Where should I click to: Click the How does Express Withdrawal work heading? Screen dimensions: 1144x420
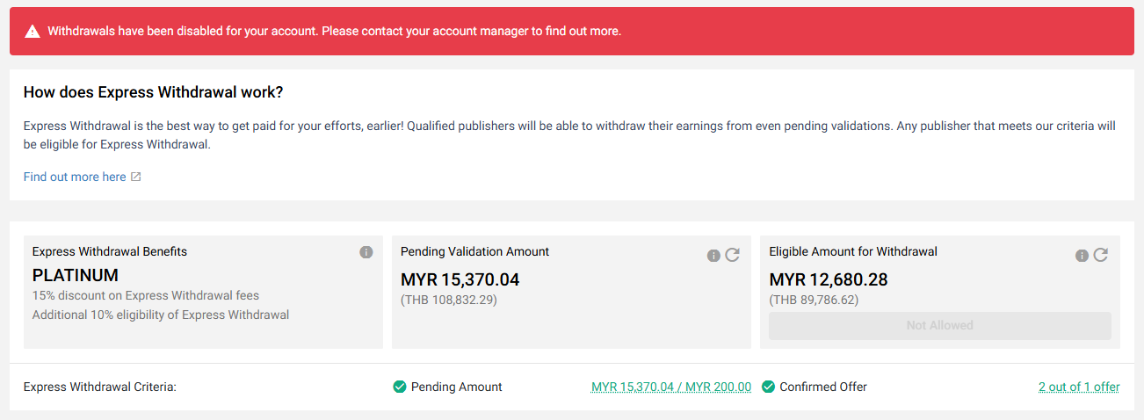click(x=153, y=92)
